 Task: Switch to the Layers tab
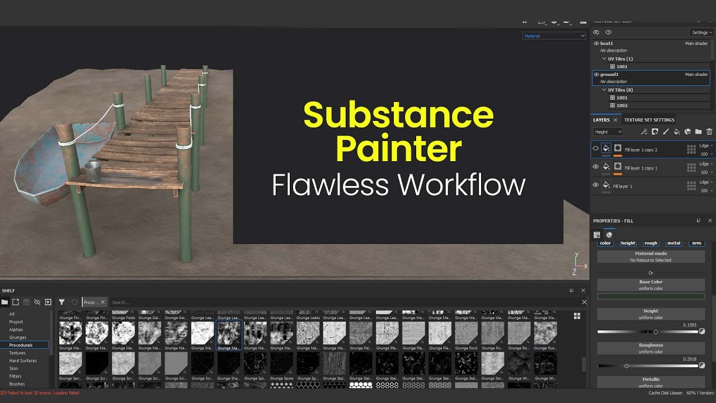[x=601, y=120]
